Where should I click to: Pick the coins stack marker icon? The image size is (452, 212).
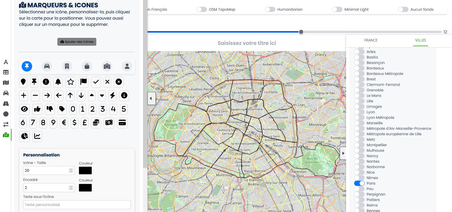96,123
